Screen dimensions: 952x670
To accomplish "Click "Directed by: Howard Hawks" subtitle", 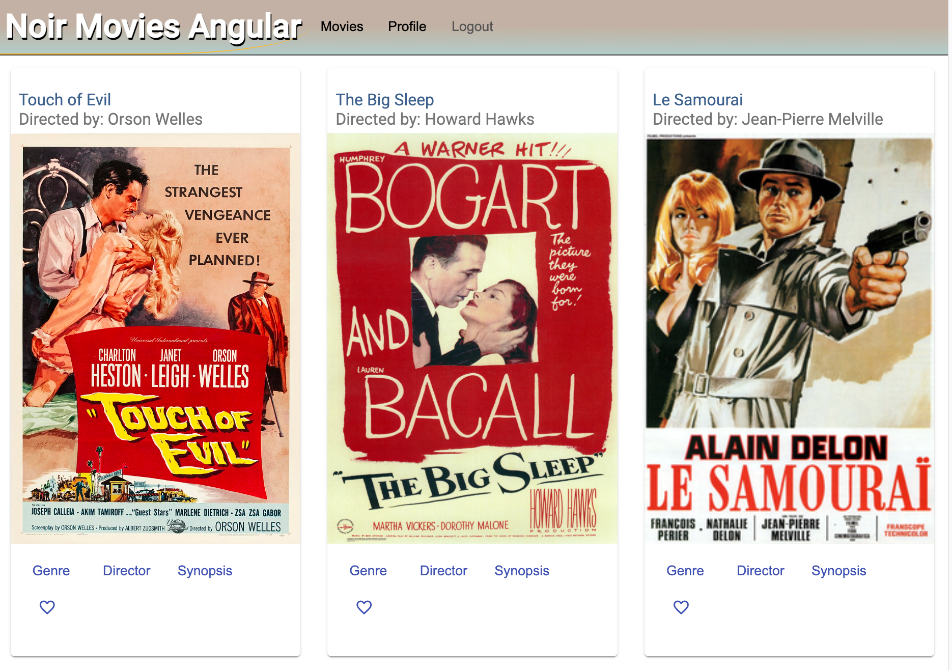I will click(x=435, y=119).
